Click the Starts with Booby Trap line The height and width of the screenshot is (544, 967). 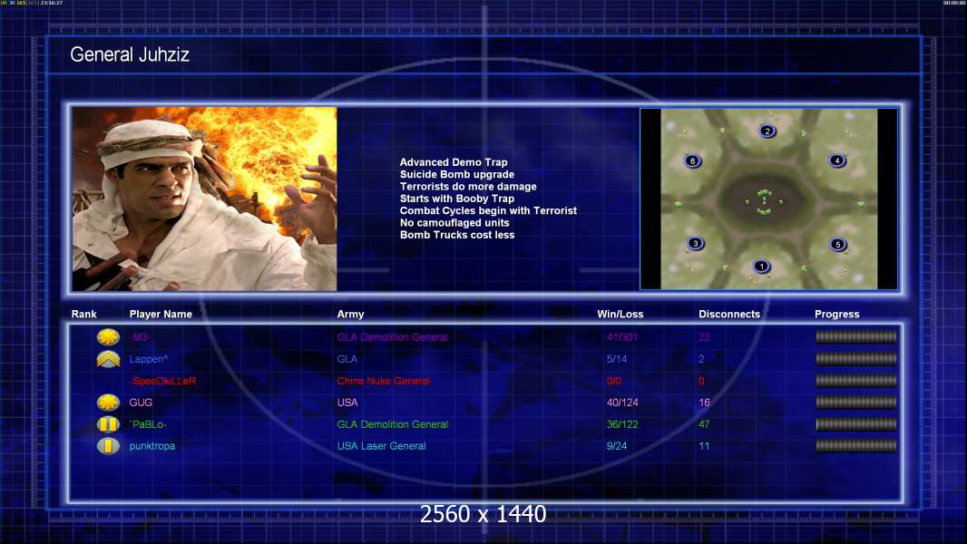(457, 199)
